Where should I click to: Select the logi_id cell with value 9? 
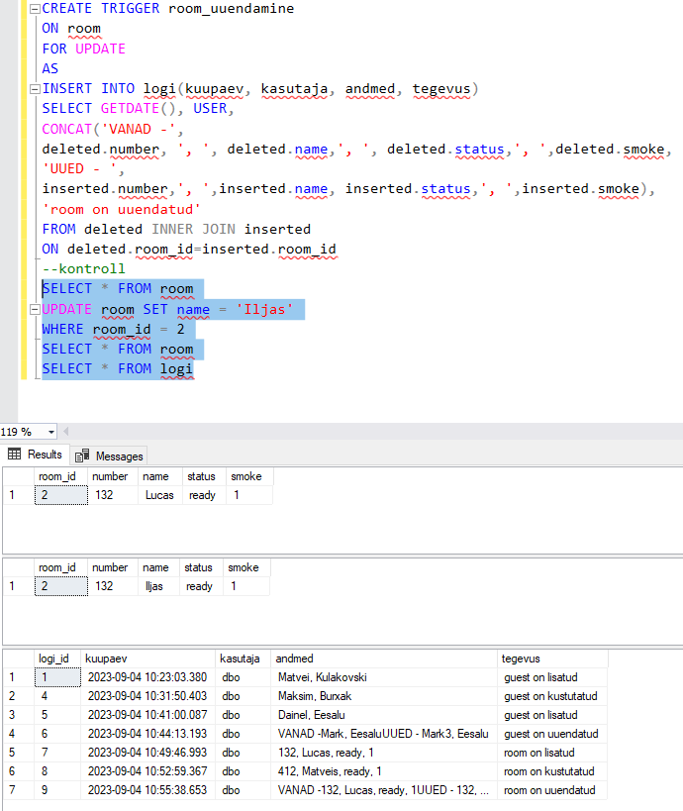coord(57,790)
